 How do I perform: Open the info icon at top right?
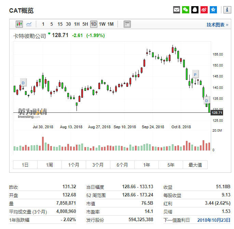coord(227,10)
